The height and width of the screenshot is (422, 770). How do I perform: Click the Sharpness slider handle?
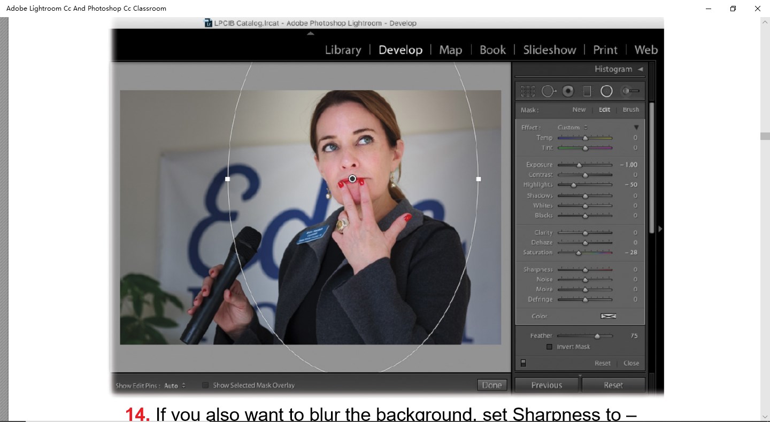click(585, 270)
